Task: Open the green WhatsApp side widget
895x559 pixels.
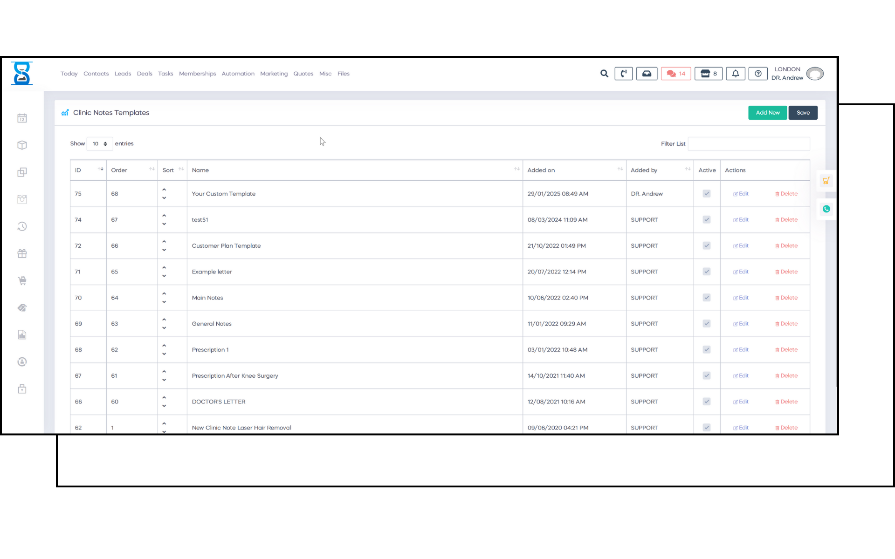Action: (x=826, y=209)
